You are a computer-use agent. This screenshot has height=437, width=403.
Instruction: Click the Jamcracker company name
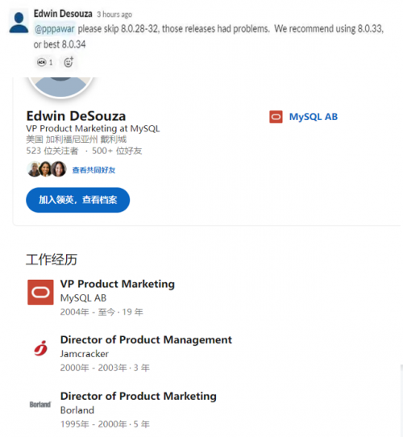85,354
